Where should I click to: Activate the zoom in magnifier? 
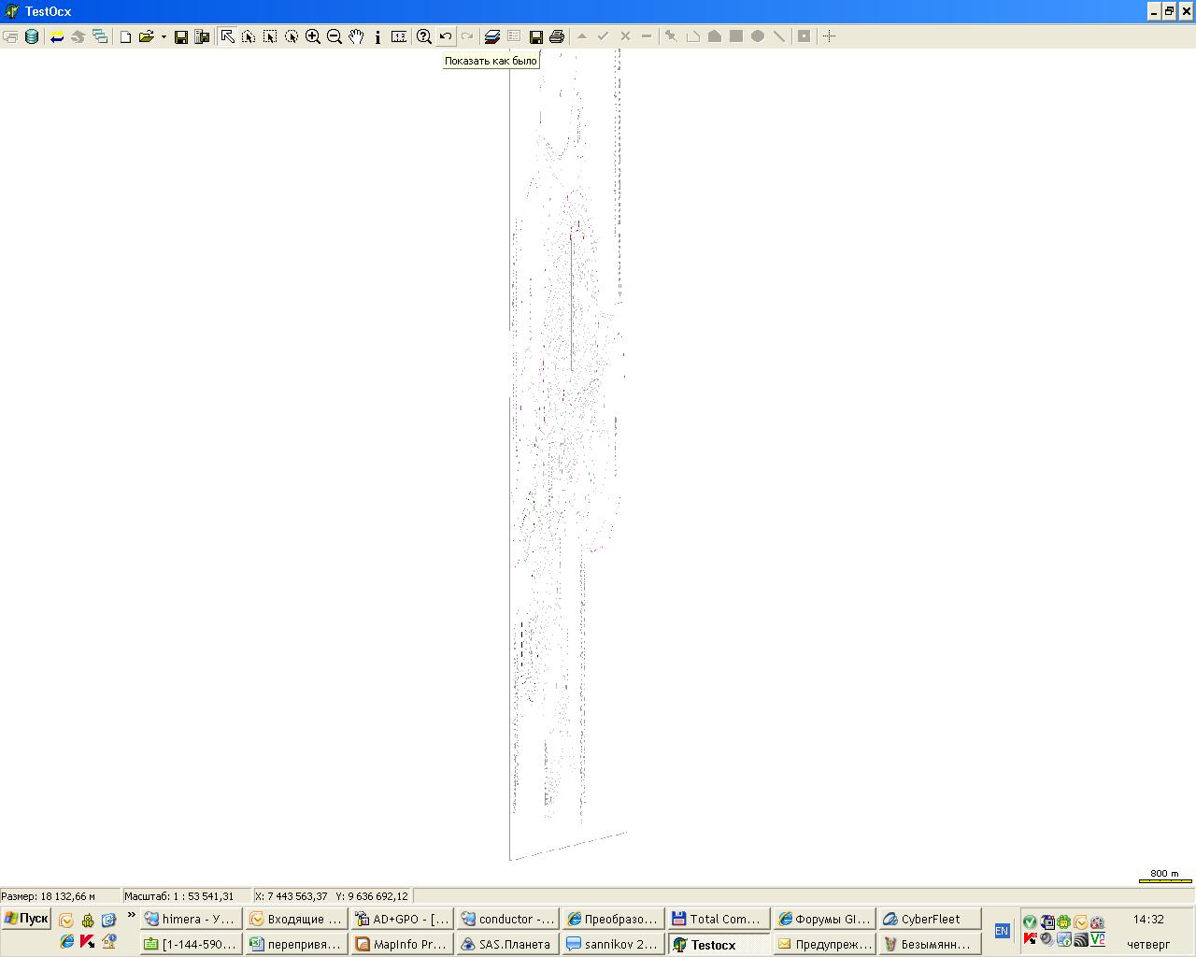coord(313,36)
